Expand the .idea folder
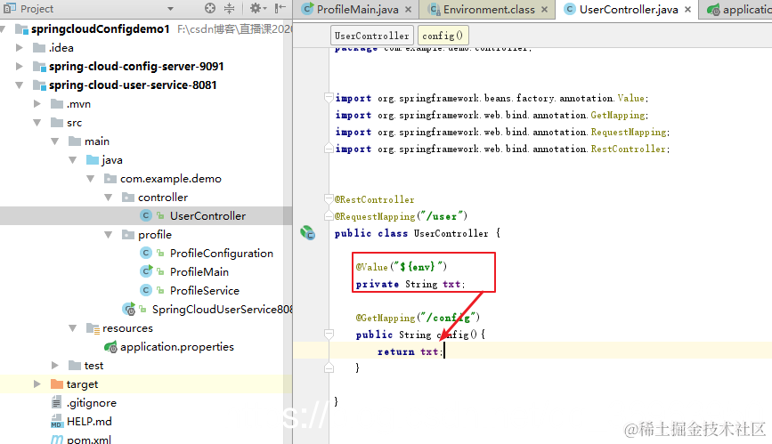Viewport: 772px width, 444px height. pyautogui.click(x=20, y=48)
